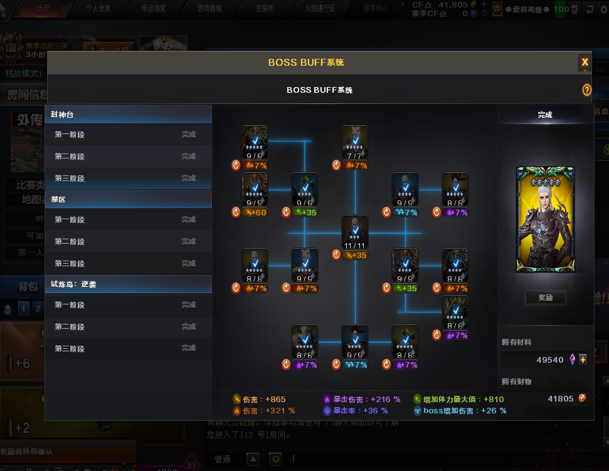Image resolution: width=609 pixels, height=471 pixels.
Task: Click the settings gear in top right corner
Action: [605, 9]
